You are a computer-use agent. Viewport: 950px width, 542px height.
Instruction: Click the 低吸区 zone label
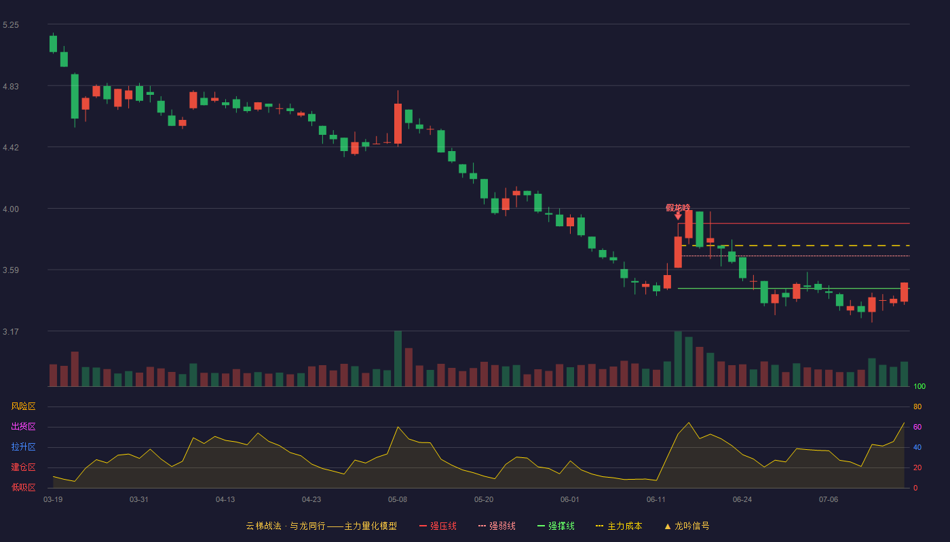point(23,487)
